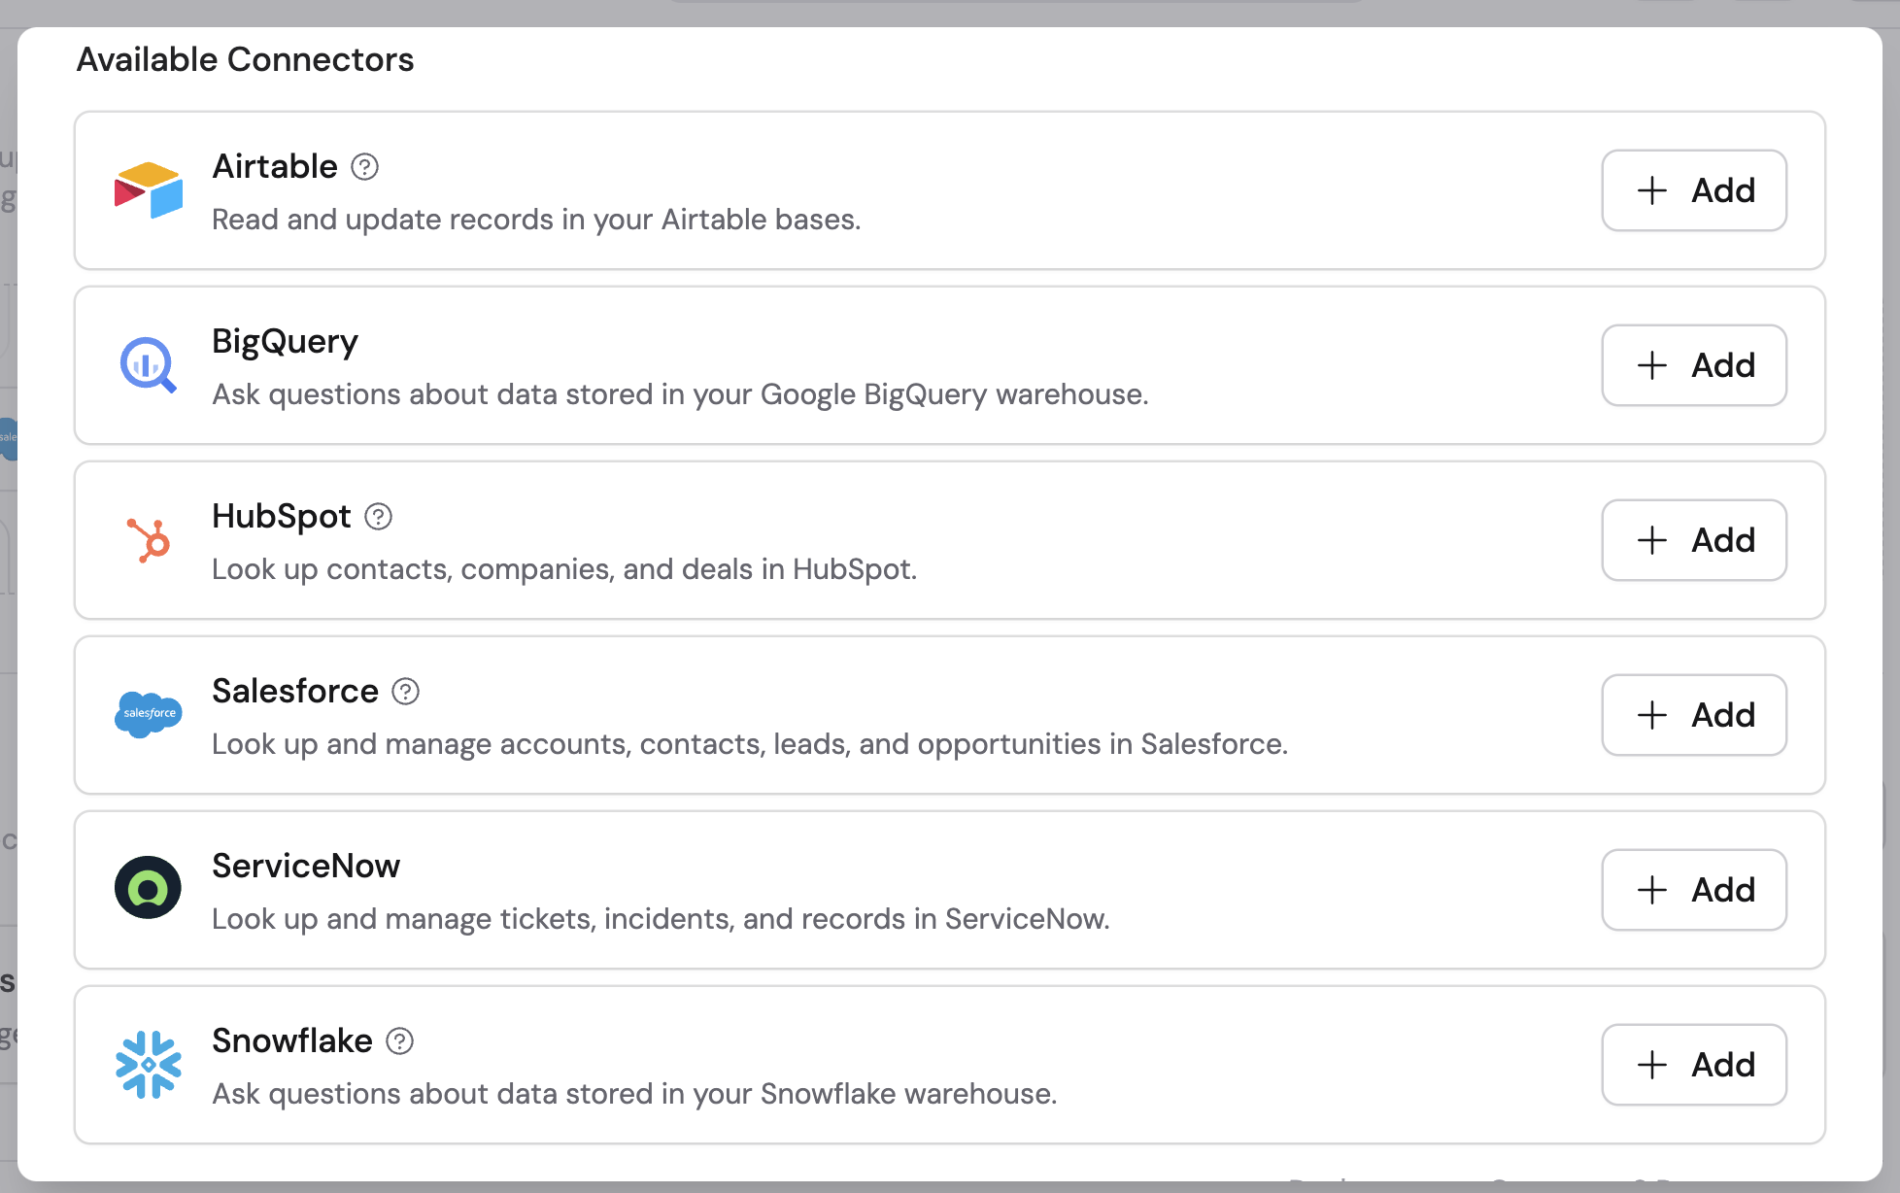
Task: Click the Snowflake logo icon
Action: pyautogui.click(x=149, y=1065)
